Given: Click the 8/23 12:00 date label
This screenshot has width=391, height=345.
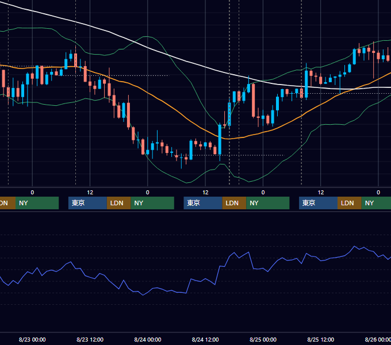Looking at the screenshot, I should coord(90,339).
